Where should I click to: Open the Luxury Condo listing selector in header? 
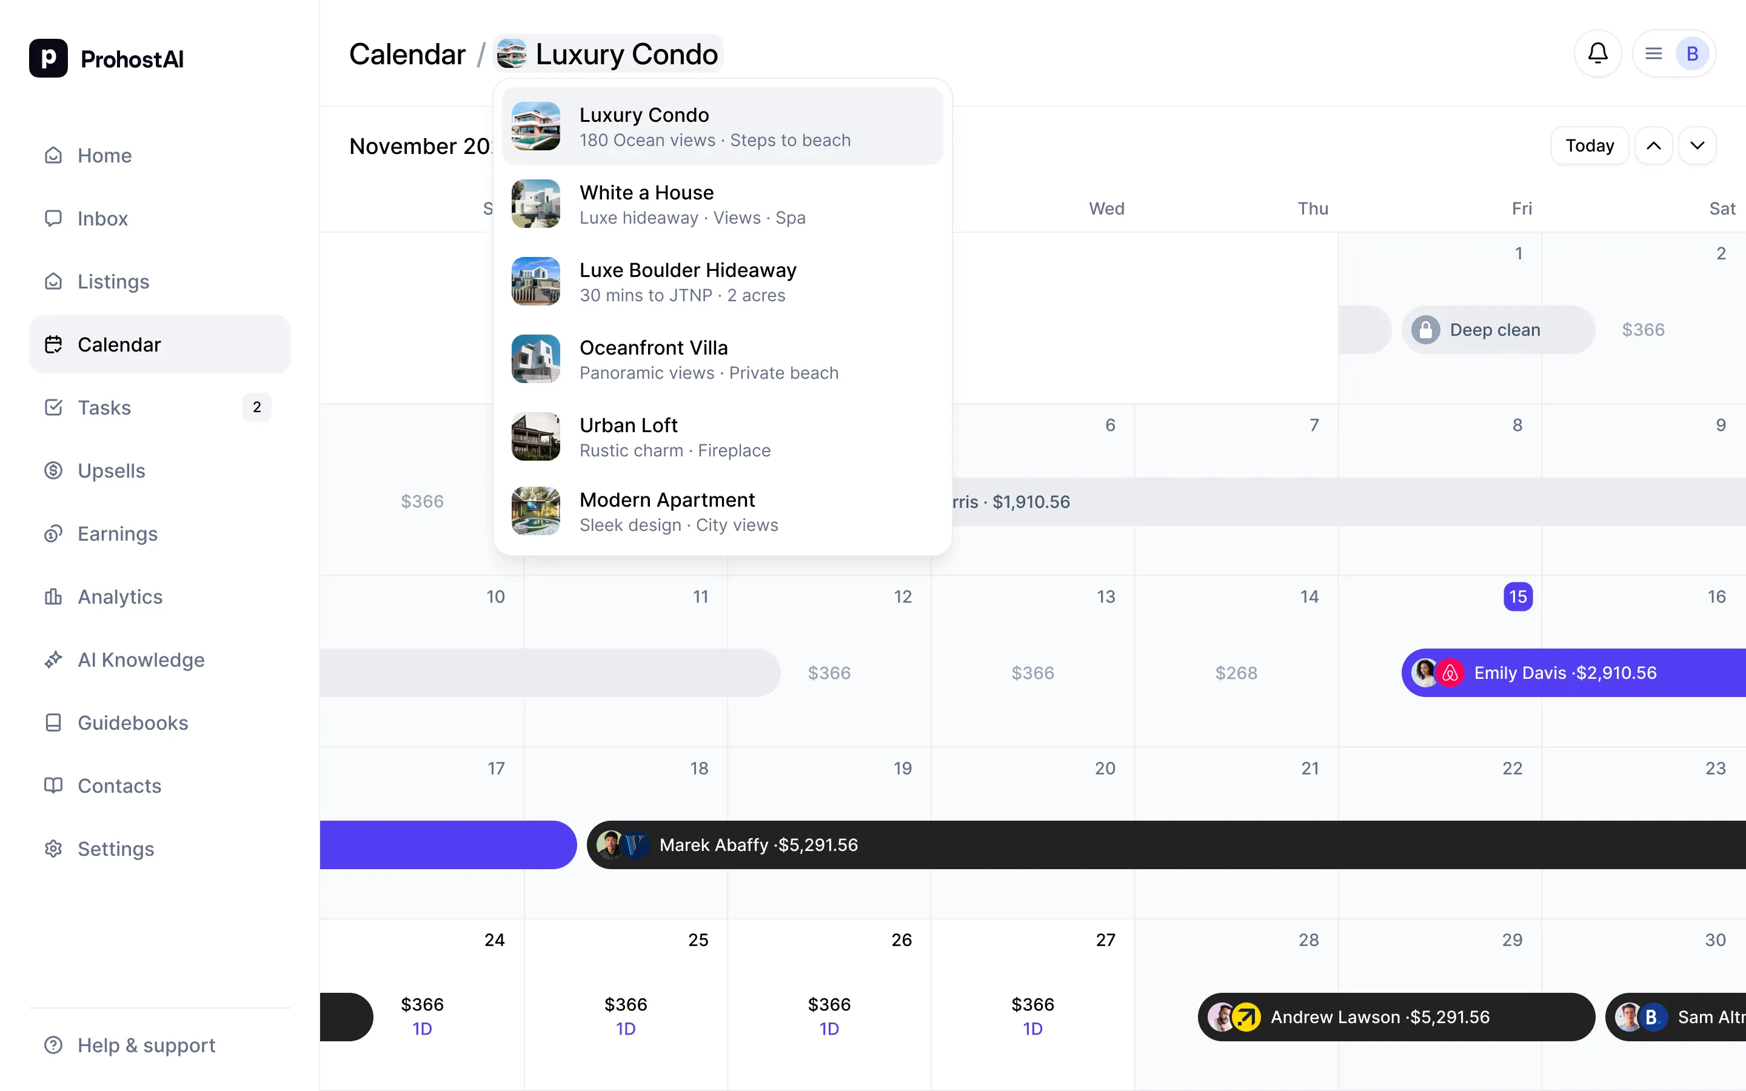(608, 54)
